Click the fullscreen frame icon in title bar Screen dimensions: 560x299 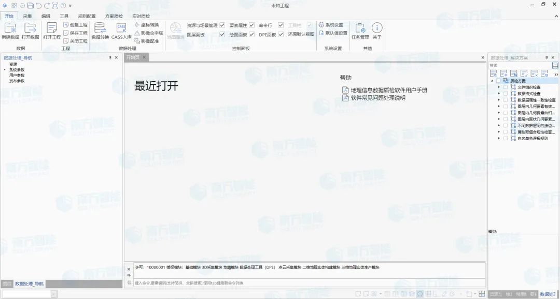click(54, 5)
